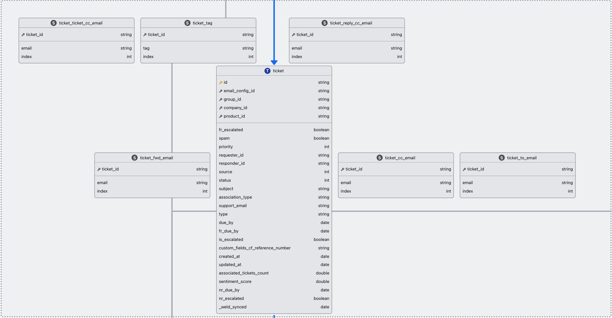The width and height of the screenshot is (612, 318).
Task: Select the tag column in ticket_tag
Action: coord(198,48)
